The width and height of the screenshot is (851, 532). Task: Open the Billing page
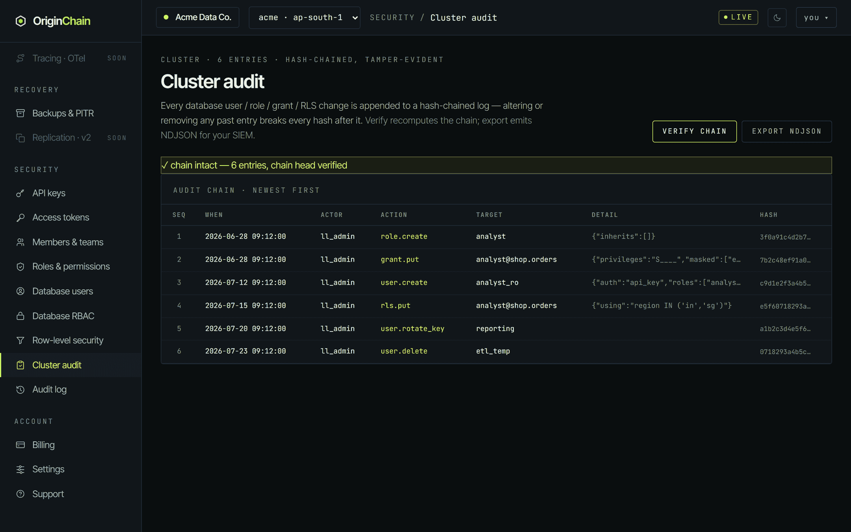71,445
